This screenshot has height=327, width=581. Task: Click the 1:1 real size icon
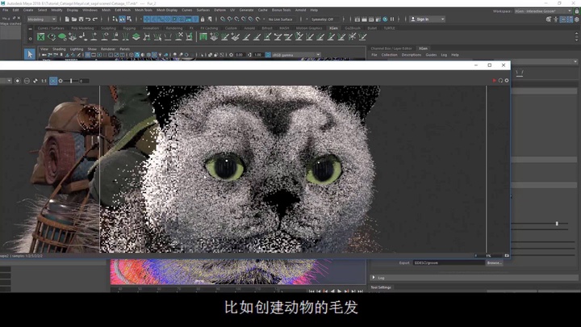[42, 81]
